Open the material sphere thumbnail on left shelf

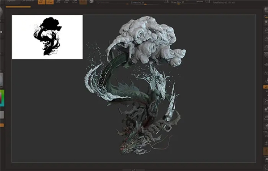[1, 12]
